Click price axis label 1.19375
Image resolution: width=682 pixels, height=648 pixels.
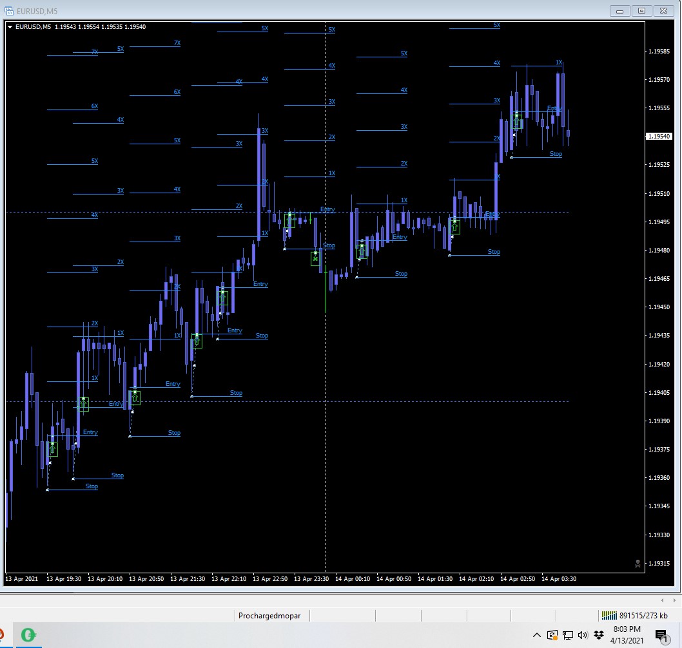click(x=659, y=450)
